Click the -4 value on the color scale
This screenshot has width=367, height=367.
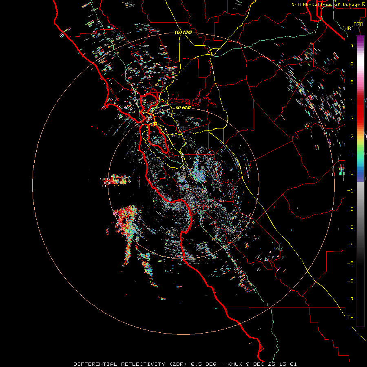[x=350, y=245]
